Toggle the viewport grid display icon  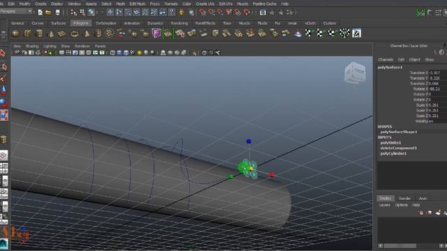point(61,53)
